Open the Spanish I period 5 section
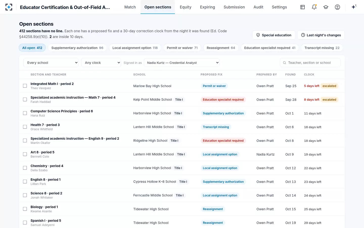364x228 pixels. tap(46, 221)
